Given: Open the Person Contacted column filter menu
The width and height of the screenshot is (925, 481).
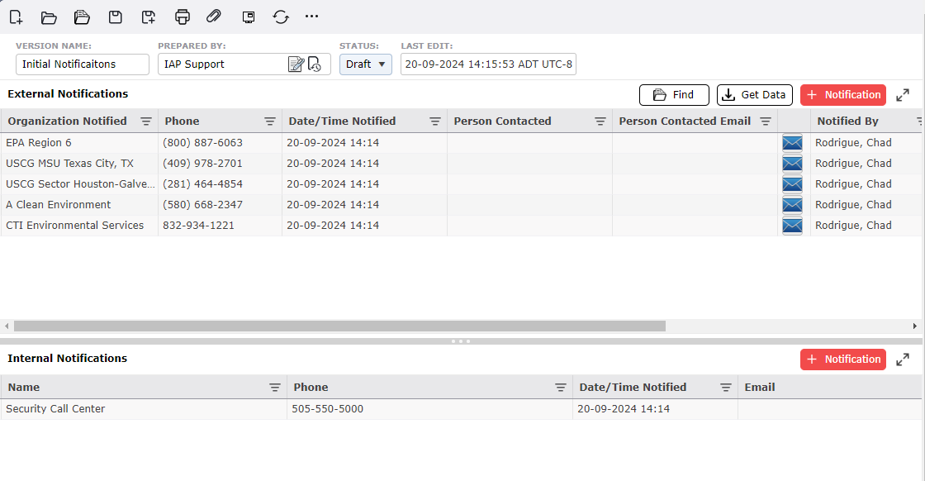Looking at the screenshot, I should (x=600, y=121).
